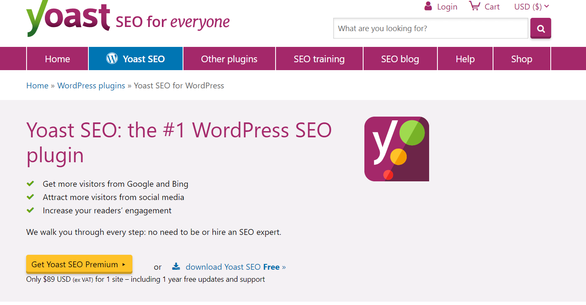Viewport: 586px width, 305px height.
Task: Open the SEO blog menu
Action: [400, 59]
